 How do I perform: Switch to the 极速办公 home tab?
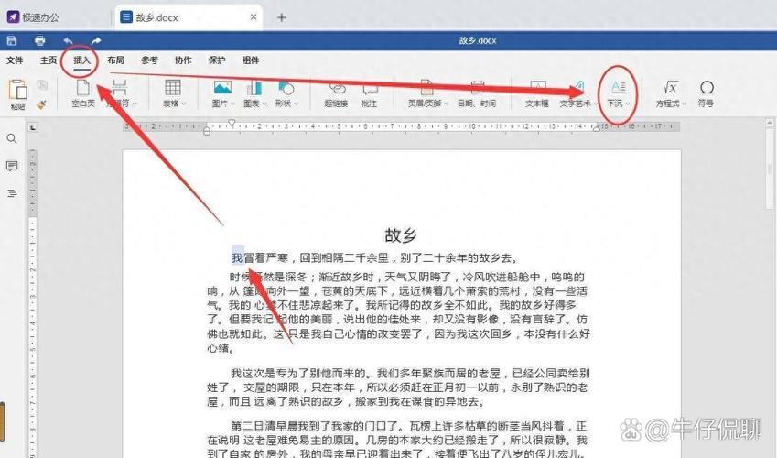(34, 17)
